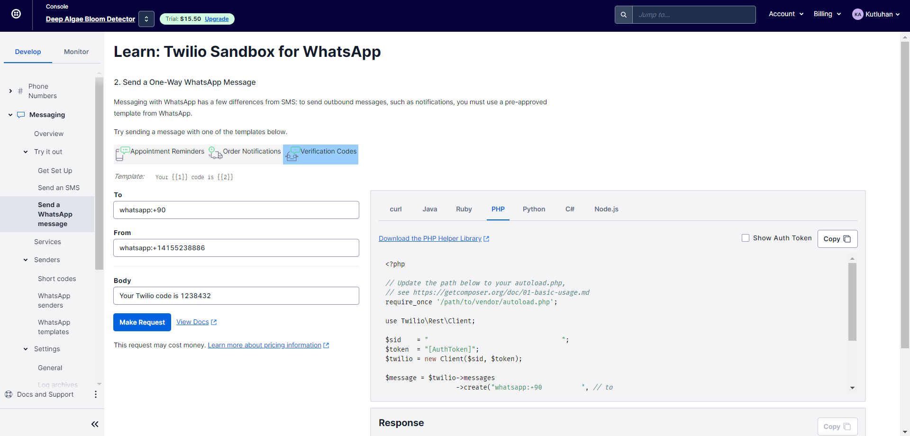The height and width of the screenshot is (436, 910).
Task: Click the Docs and Support globe icon
Action: [9, 394]
